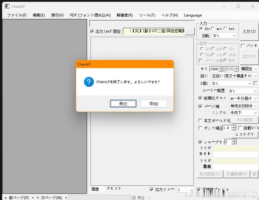The height and width of the screenshot is (200, 259).
Task: Click the 著者 input field
Action: tap(236, 167)
